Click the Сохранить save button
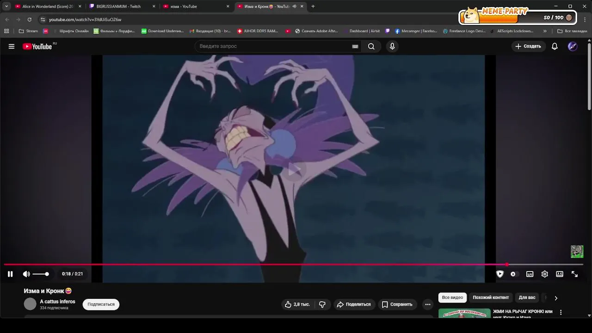The image size is (592, 333). coord(397,304)
